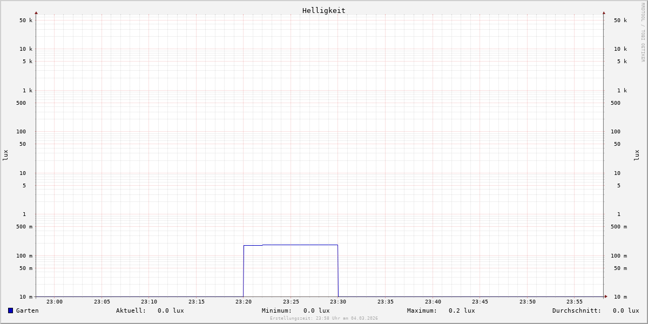Click the lux unit label on right axis
Screen dimensions: 648x324
click(637, 155)
